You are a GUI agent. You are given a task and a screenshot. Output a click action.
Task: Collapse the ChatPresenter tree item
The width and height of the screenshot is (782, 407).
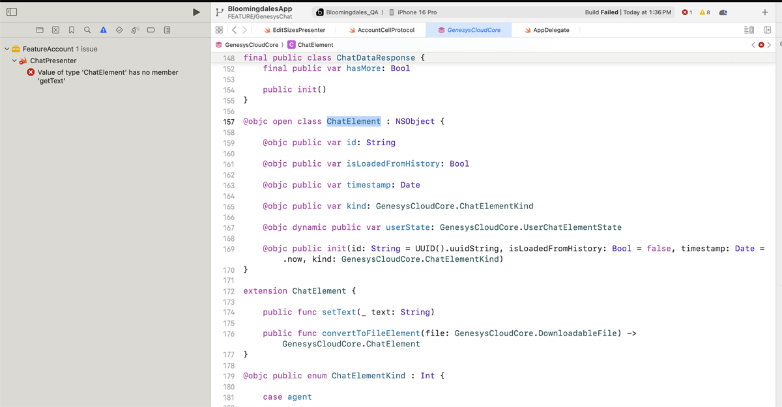point(14,61)
